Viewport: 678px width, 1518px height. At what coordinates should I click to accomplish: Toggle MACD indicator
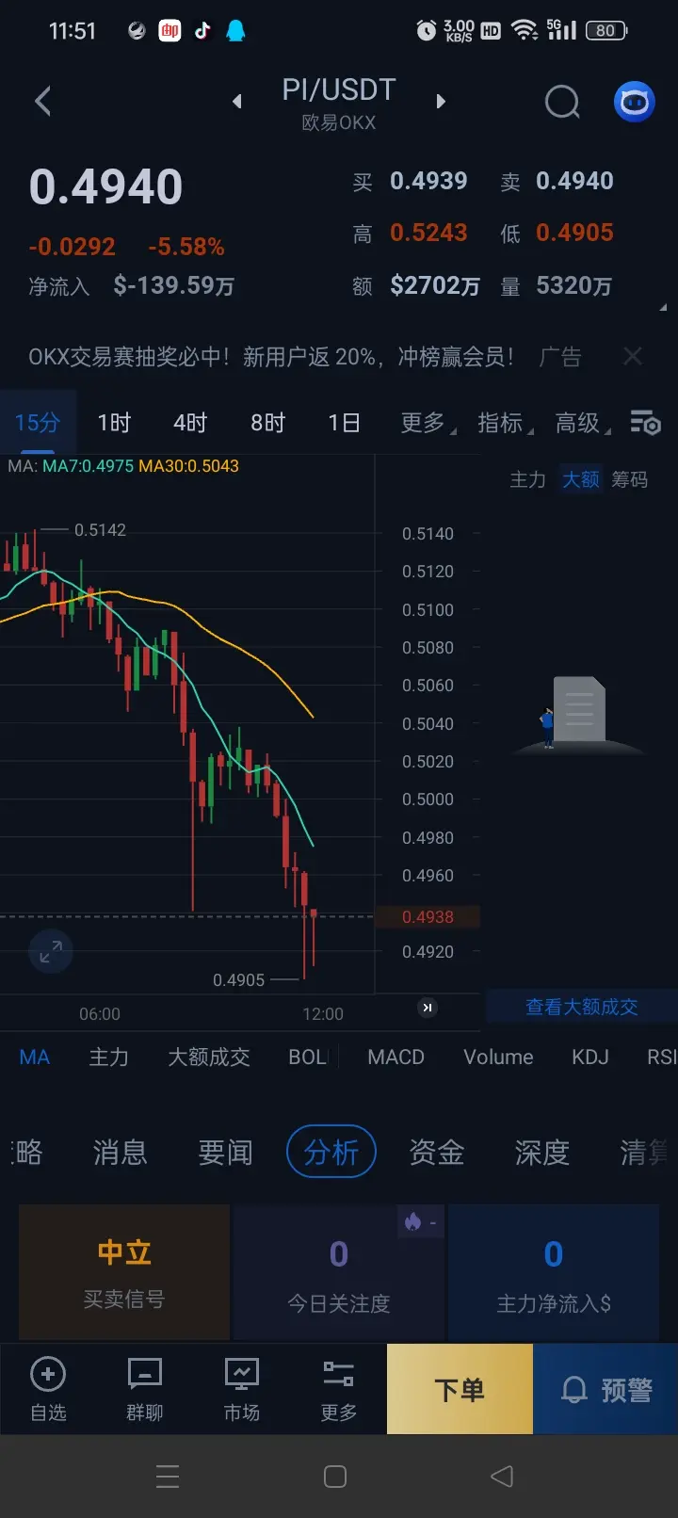click(395, 1057)
